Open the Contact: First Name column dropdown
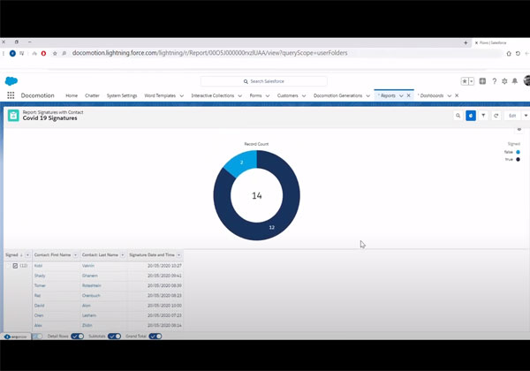530x371 pixels. pos(75,255)
